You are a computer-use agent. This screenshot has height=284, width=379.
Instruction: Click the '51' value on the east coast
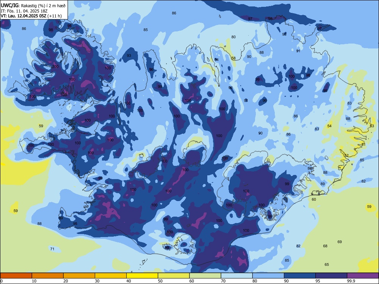[363, 144]
